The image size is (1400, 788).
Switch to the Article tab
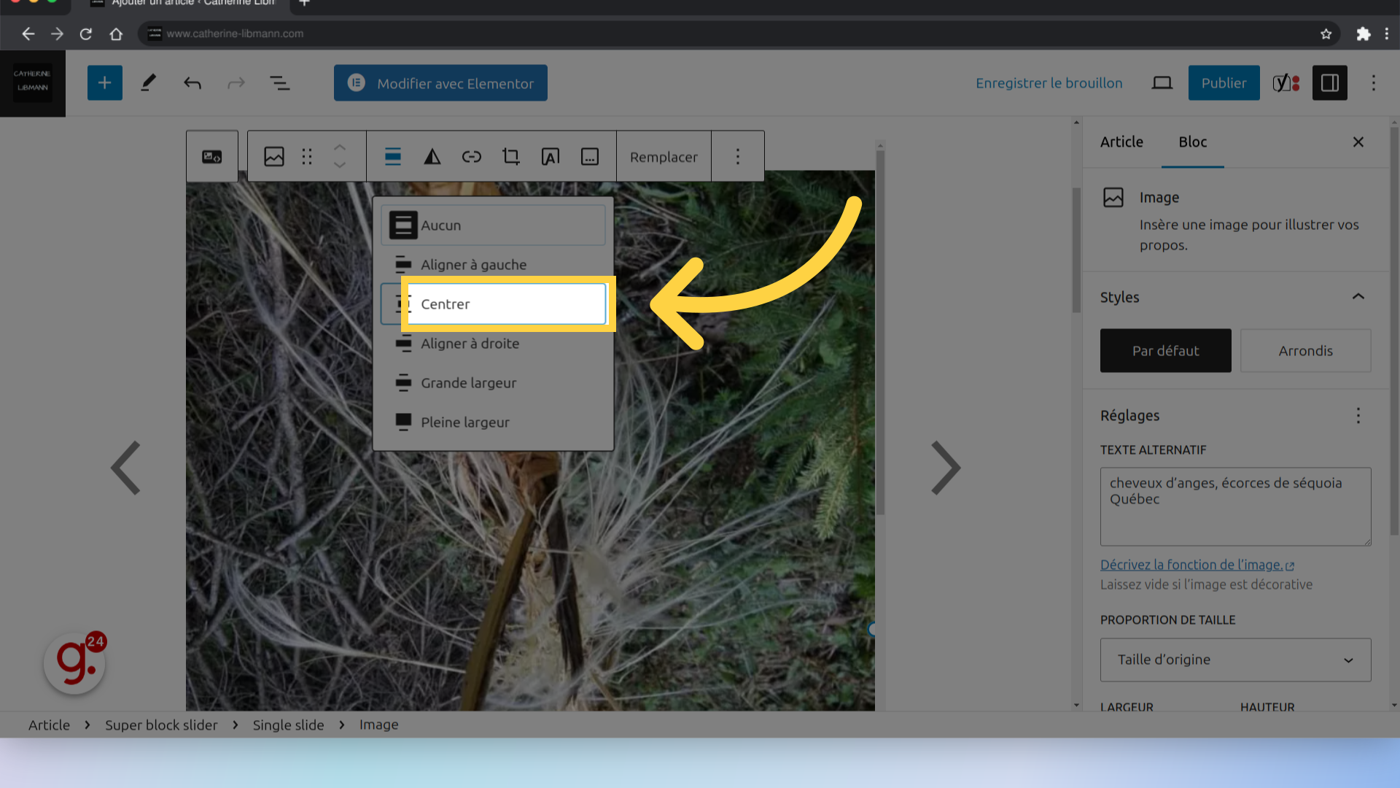pos(1121,142)
